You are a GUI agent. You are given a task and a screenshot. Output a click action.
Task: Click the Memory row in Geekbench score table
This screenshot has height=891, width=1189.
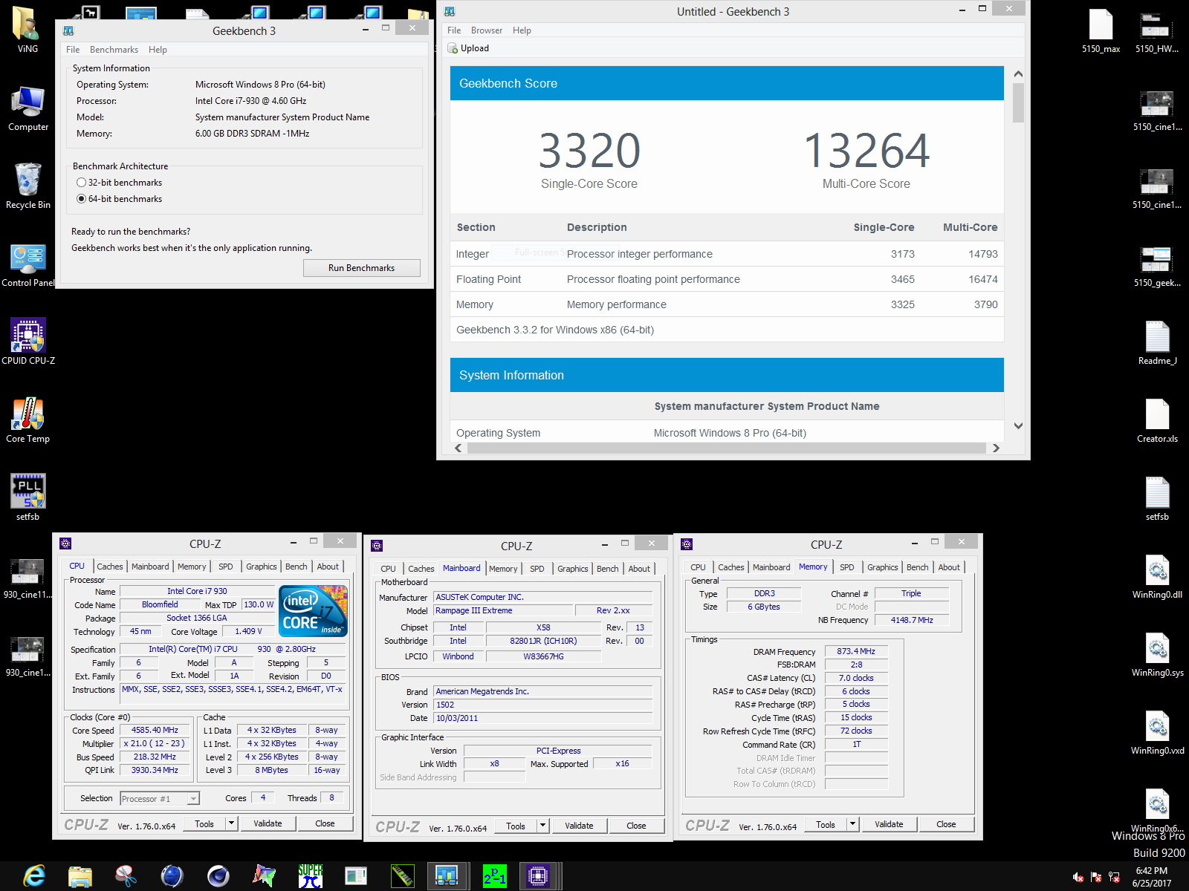727,304
